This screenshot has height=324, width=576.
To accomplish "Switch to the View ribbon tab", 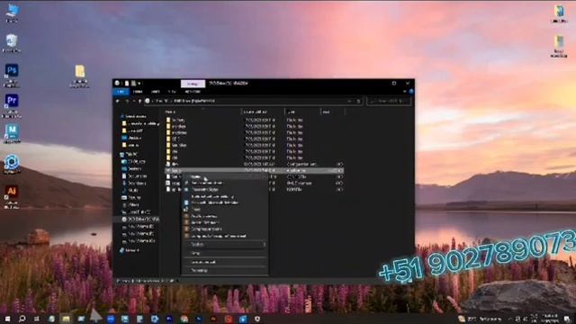I will click(x=172, y=92).
